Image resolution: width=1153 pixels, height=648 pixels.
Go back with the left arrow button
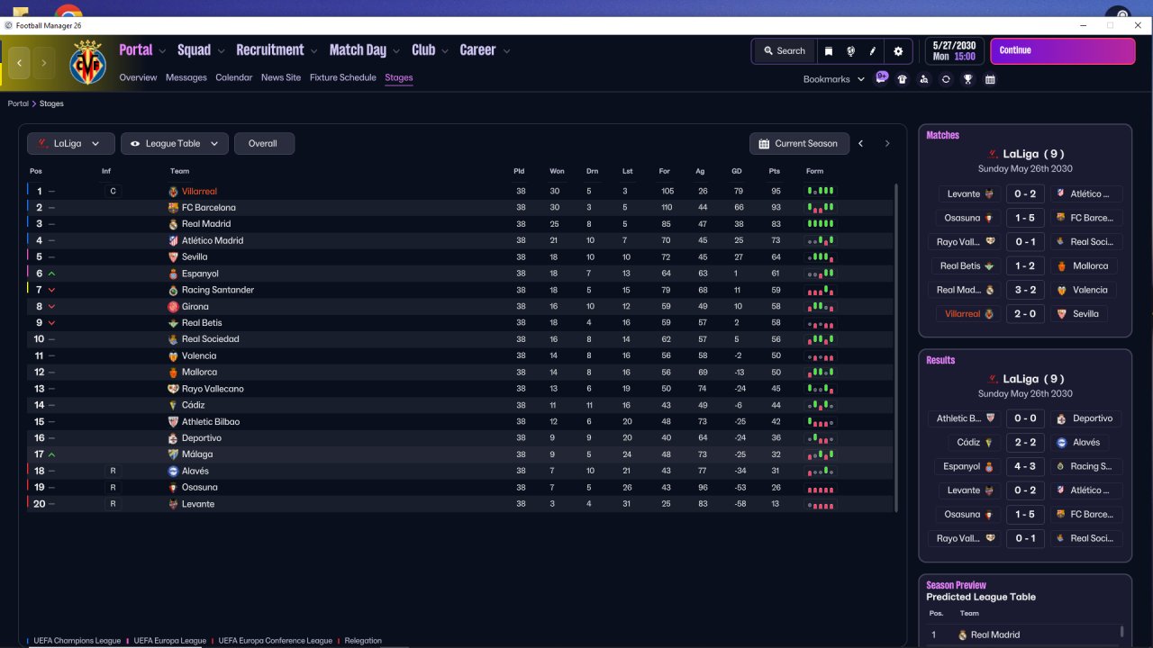pos(19,63)
